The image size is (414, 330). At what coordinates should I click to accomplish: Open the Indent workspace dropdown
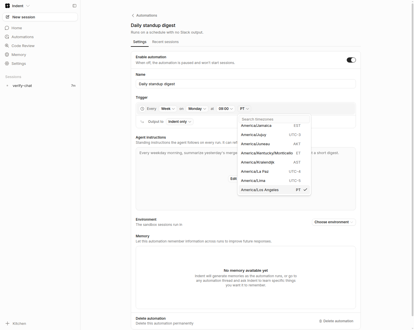point(18,6)
